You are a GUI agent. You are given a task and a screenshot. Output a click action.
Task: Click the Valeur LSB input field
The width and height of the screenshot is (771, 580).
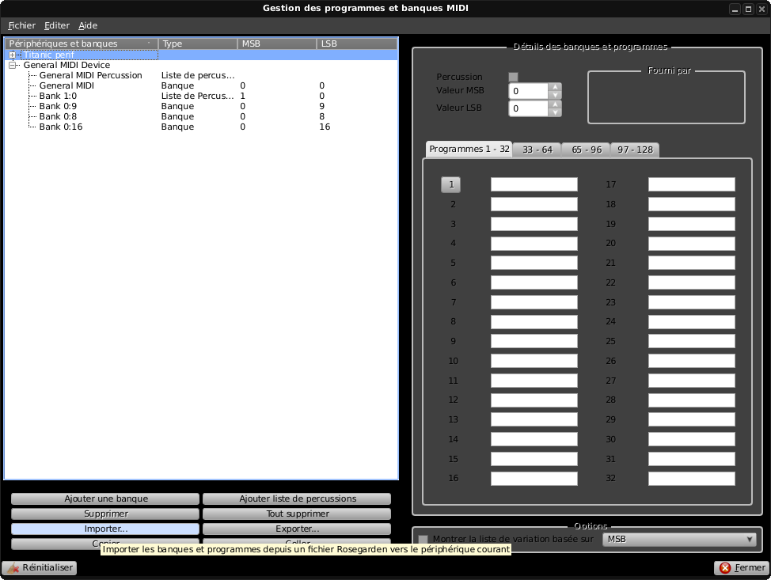[528, 108]
